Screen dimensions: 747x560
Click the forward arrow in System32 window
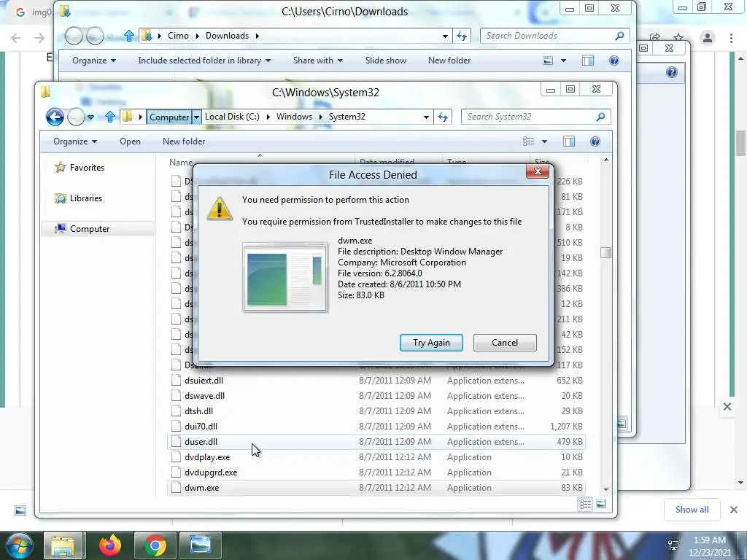(76, 117)
